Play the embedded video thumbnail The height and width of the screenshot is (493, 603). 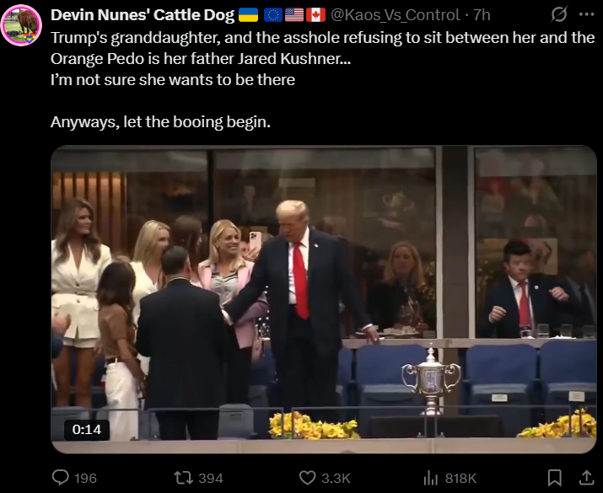(x=323, y=299)
